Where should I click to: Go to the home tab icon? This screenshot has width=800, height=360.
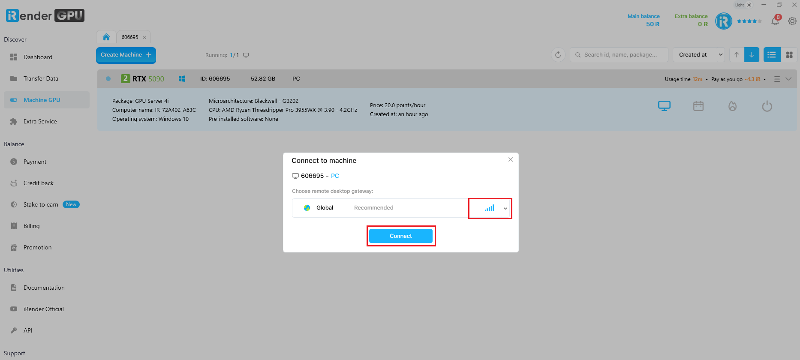(106, 37)
